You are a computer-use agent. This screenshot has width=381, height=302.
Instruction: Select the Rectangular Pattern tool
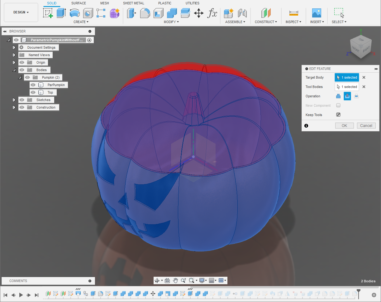[101, 13]
